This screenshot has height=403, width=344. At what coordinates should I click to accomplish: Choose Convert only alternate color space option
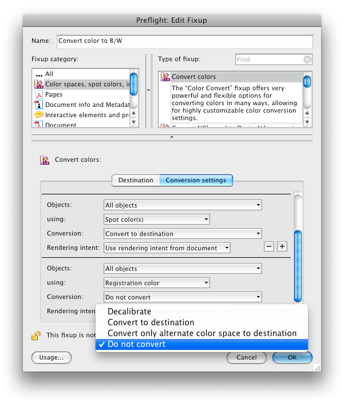click(201, 333)
